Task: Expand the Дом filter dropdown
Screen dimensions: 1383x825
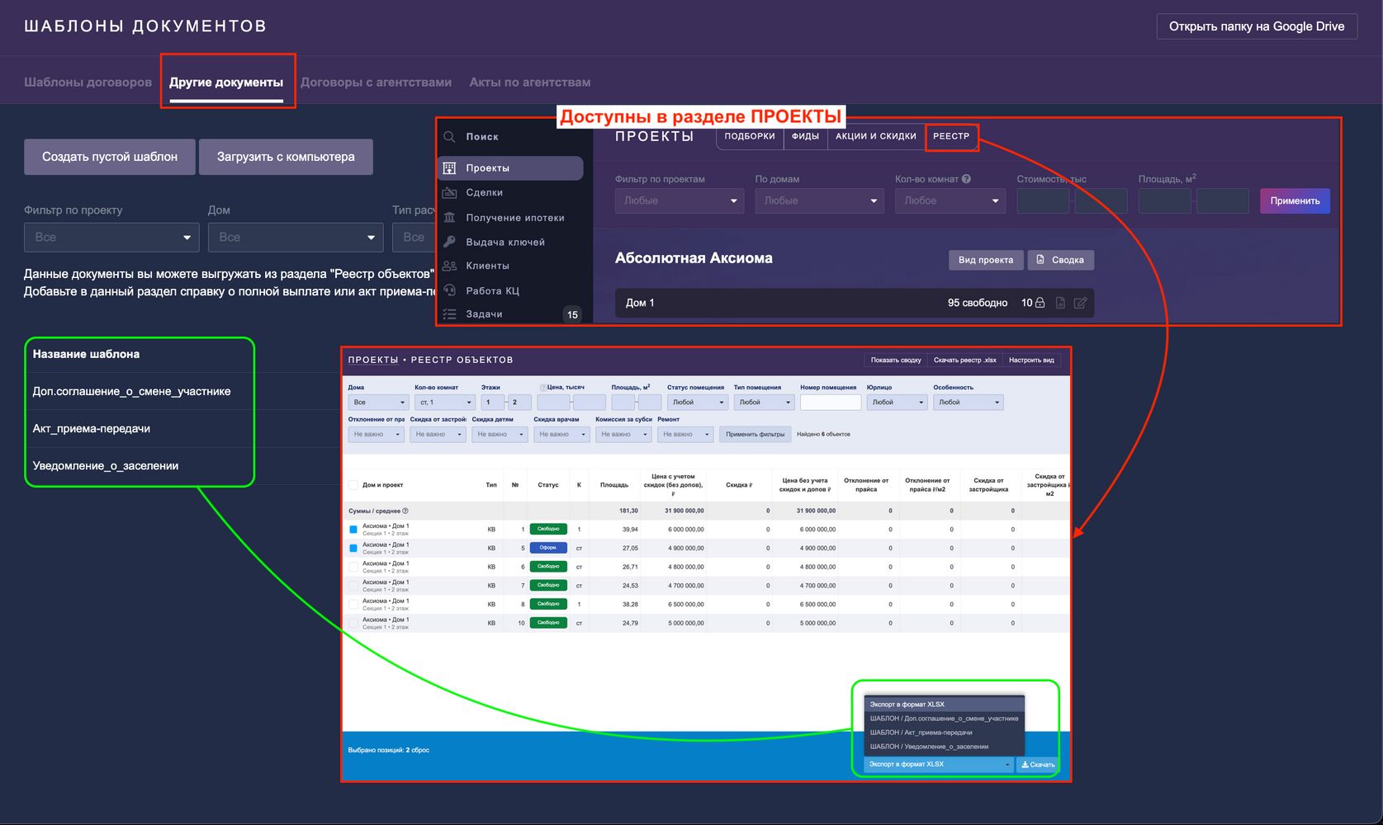Action: click(x=296, y=237)
